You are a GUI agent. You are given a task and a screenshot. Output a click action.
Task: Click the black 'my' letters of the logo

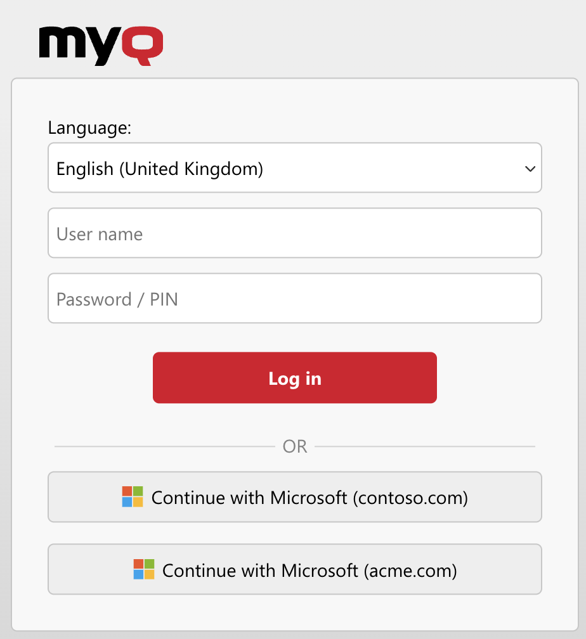[79, 46]
